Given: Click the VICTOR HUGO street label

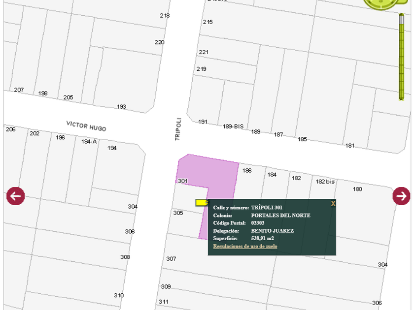Looking at the screenshot, I should (x=86, y=125).
